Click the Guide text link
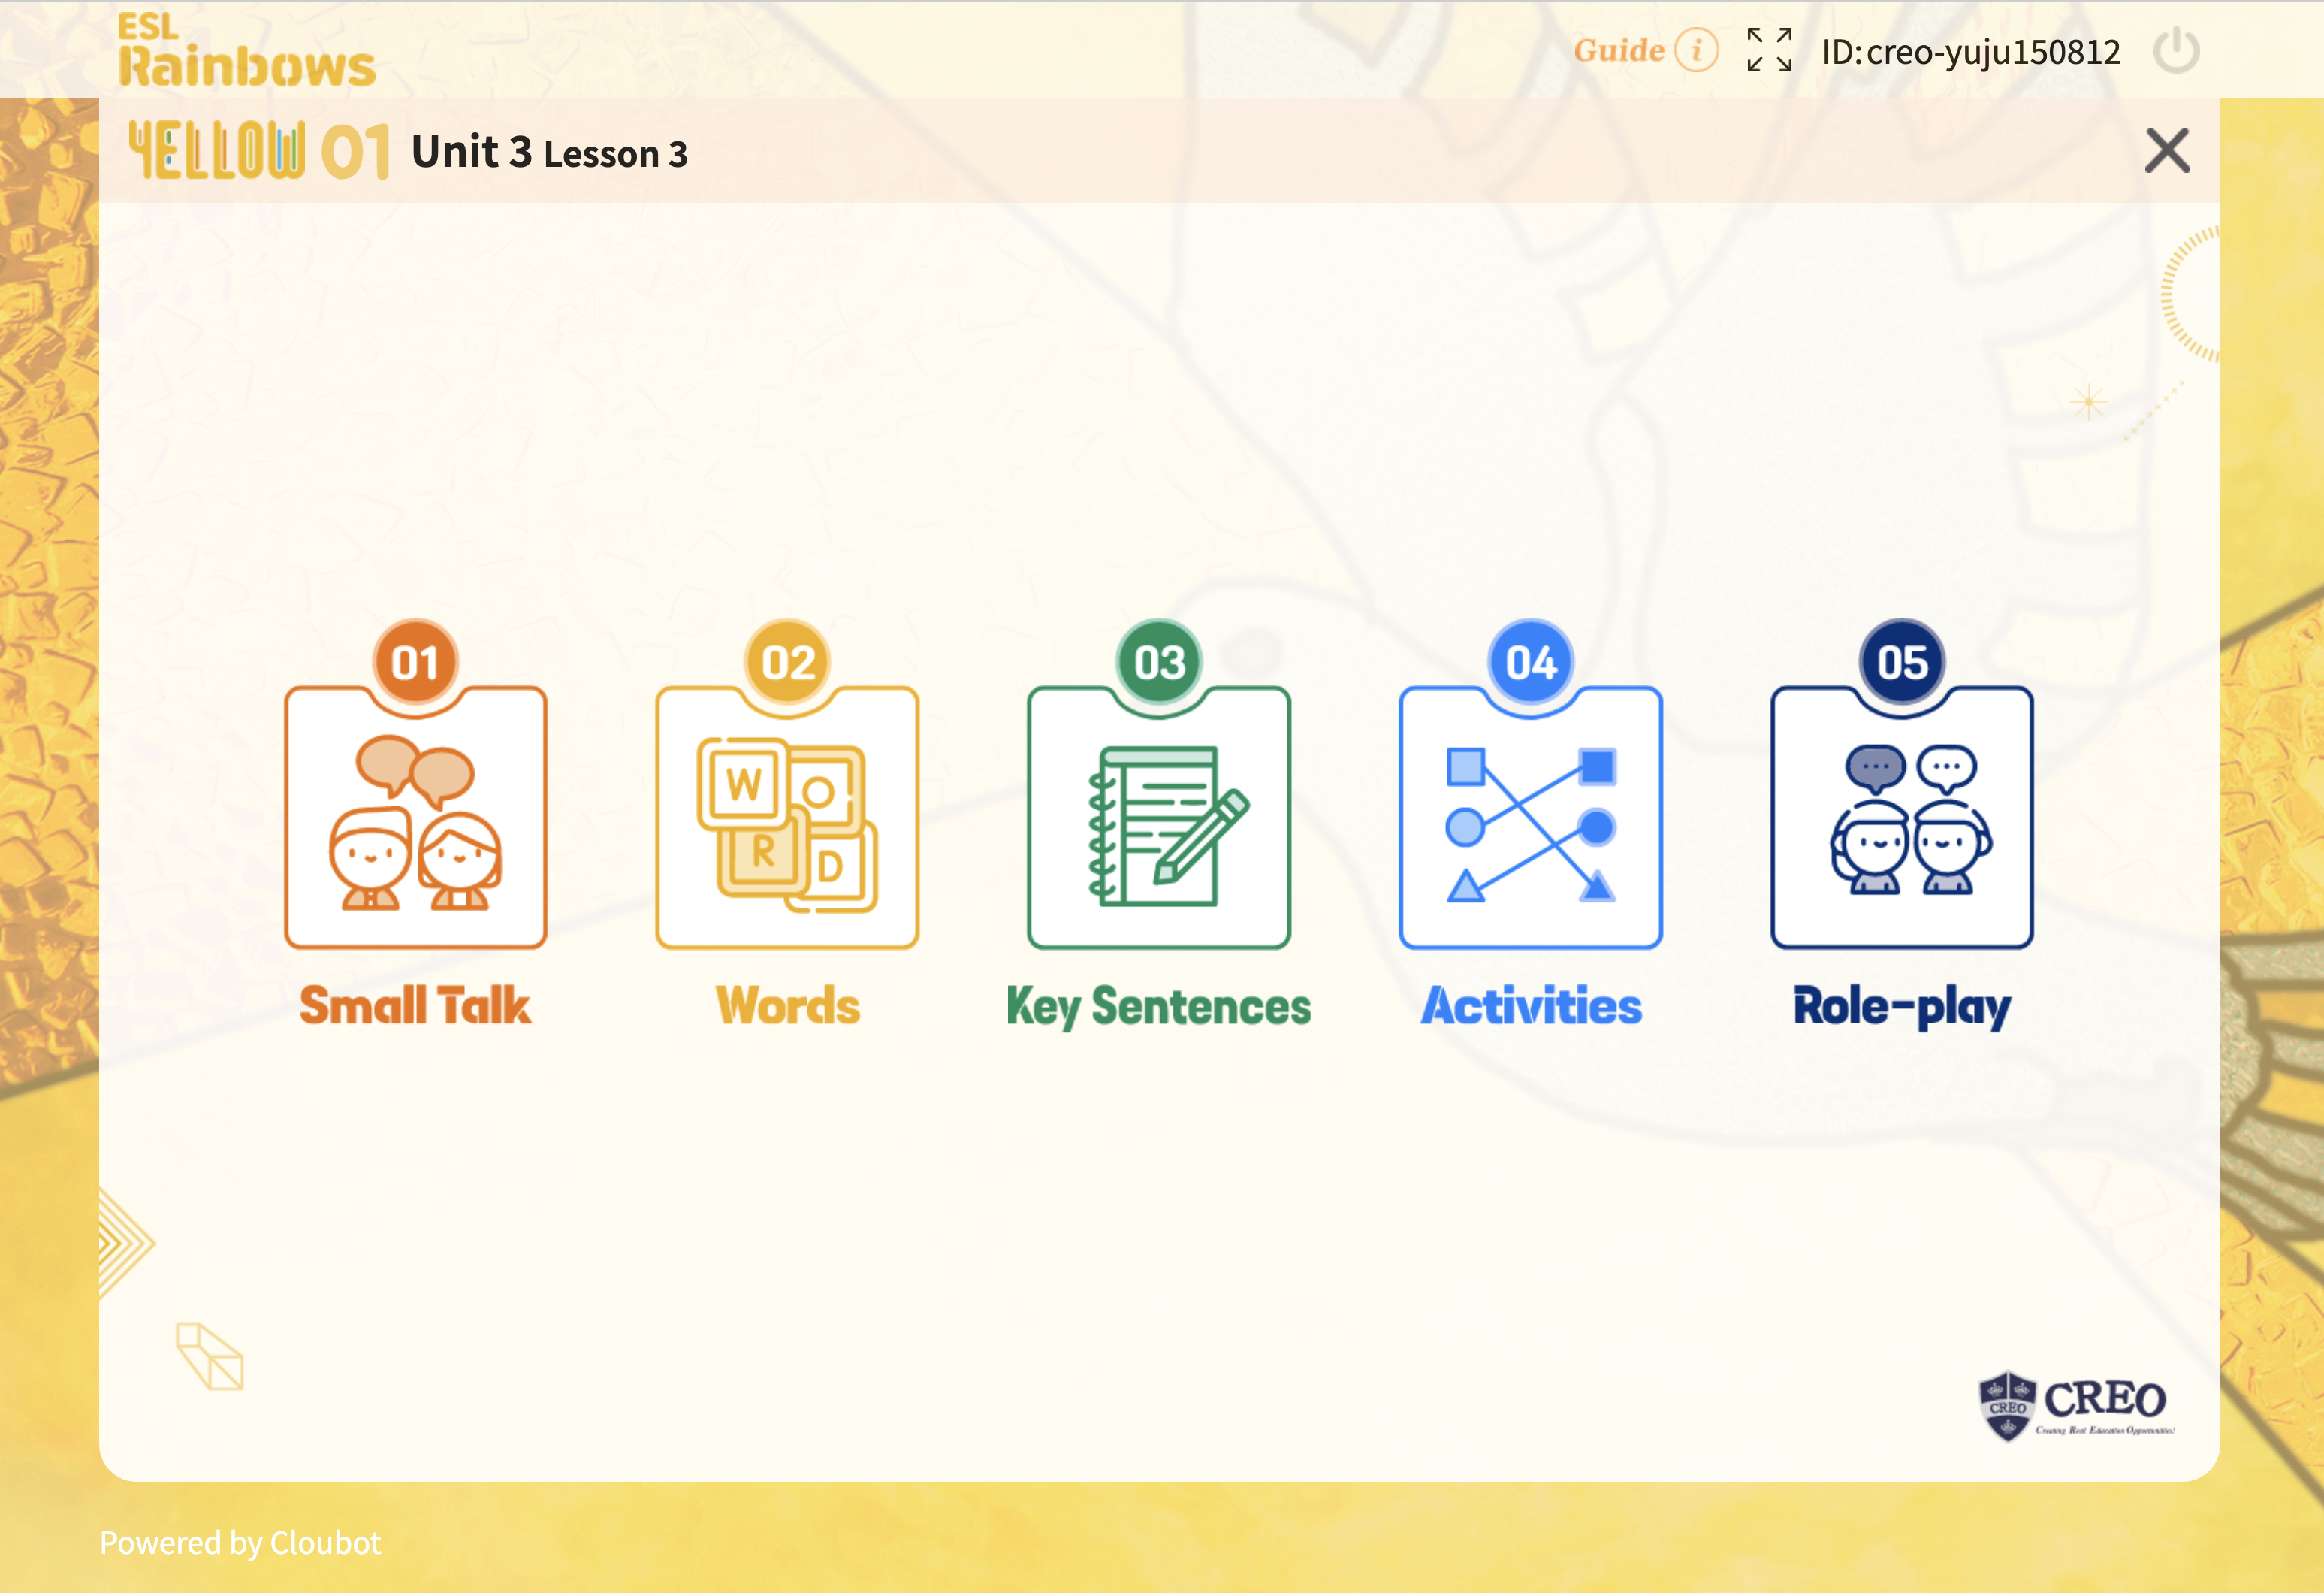This screenshot has width=2324, height=1593. pos(1618,50)
